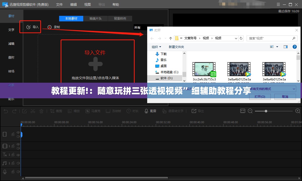The image size is (302, 181).
Task: Choose the 缩放 zoom tool
Action: [x=74, y=111]
